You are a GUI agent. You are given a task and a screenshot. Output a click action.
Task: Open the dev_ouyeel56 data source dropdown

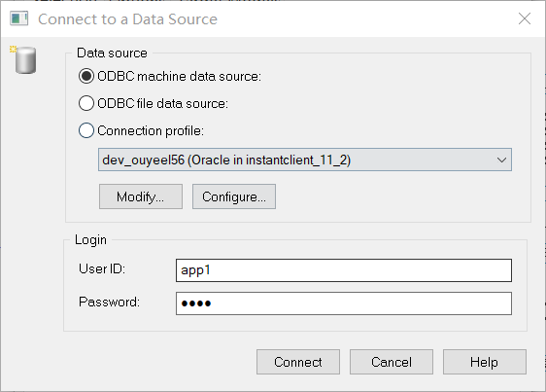pos(305,160)
